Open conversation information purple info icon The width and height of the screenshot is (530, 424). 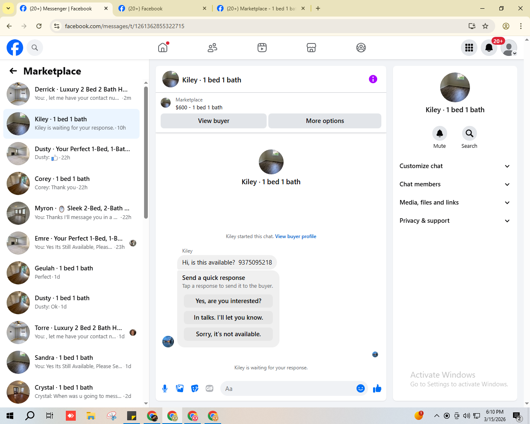click(373, 79)
